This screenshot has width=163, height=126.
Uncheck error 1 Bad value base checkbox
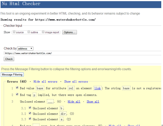pos(17,87)
